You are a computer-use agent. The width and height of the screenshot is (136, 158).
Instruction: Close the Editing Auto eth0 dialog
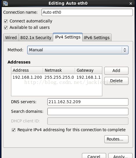[x=131, y=3]
